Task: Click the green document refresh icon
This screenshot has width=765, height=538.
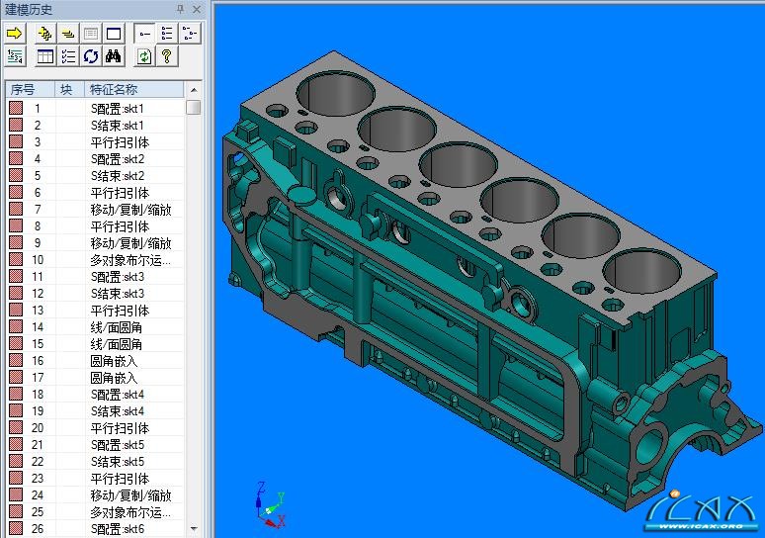Action: coord(144,56)
